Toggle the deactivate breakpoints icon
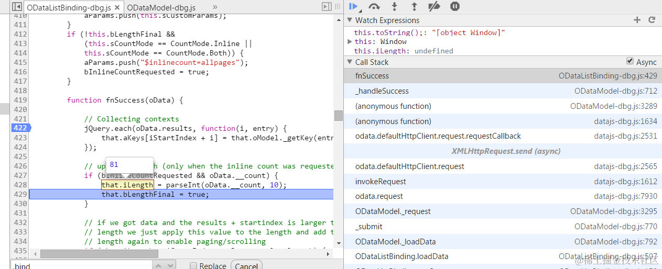This screenshot has width=662, height=269. [x=434, y=7]
